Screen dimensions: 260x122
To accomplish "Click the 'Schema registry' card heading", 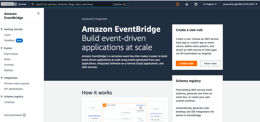I will point(188,81).
